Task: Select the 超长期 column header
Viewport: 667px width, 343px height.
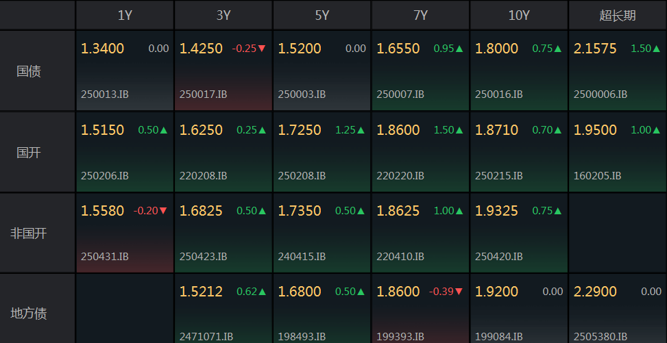Action: [x=618, y=15]
